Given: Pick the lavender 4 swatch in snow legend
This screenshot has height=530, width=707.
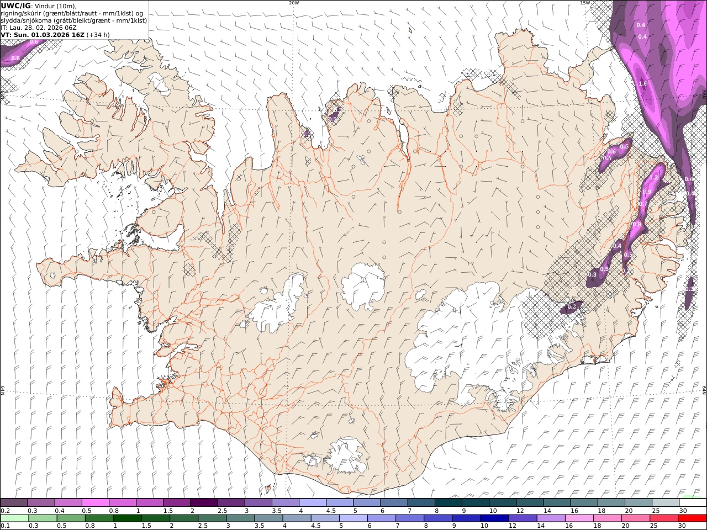Looking at the screenshot, I should 313,502.
